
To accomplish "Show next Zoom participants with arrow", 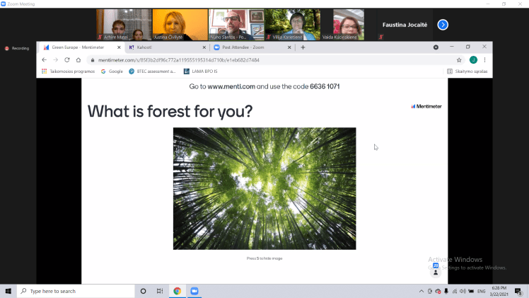I will pos(443,25).
